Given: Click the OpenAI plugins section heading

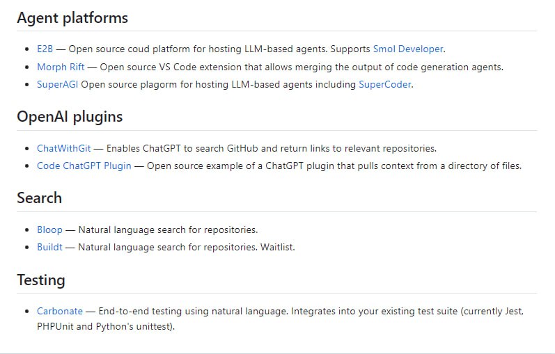Looking at the screenshot, I should tap(70, 117).
